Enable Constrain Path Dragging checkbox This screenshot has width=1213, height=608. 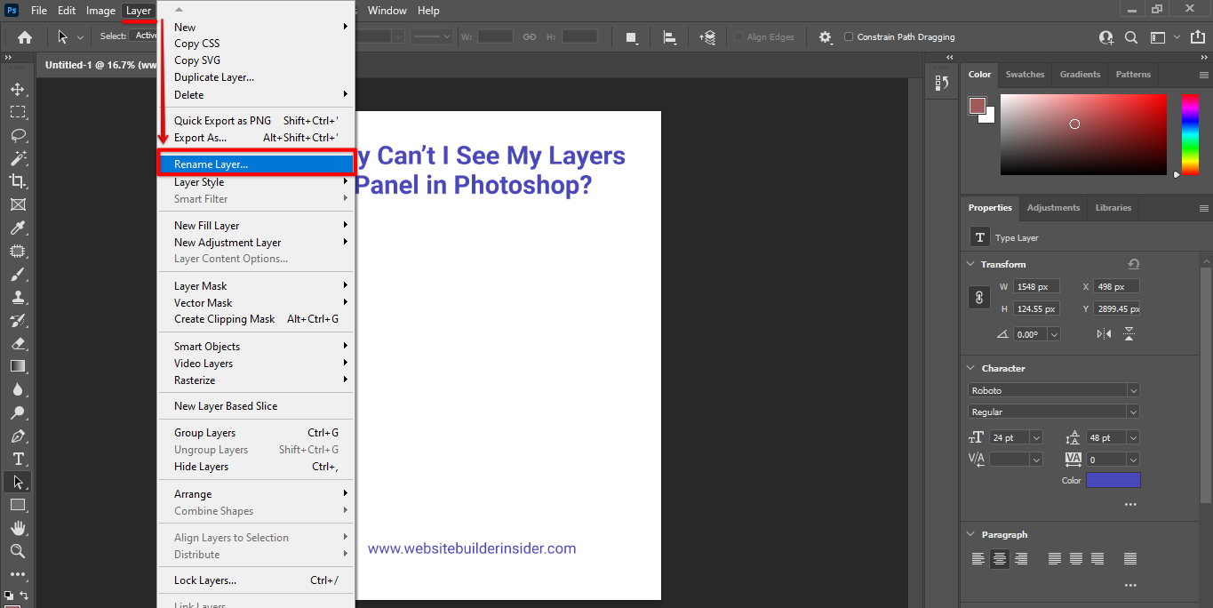[849, 37]
